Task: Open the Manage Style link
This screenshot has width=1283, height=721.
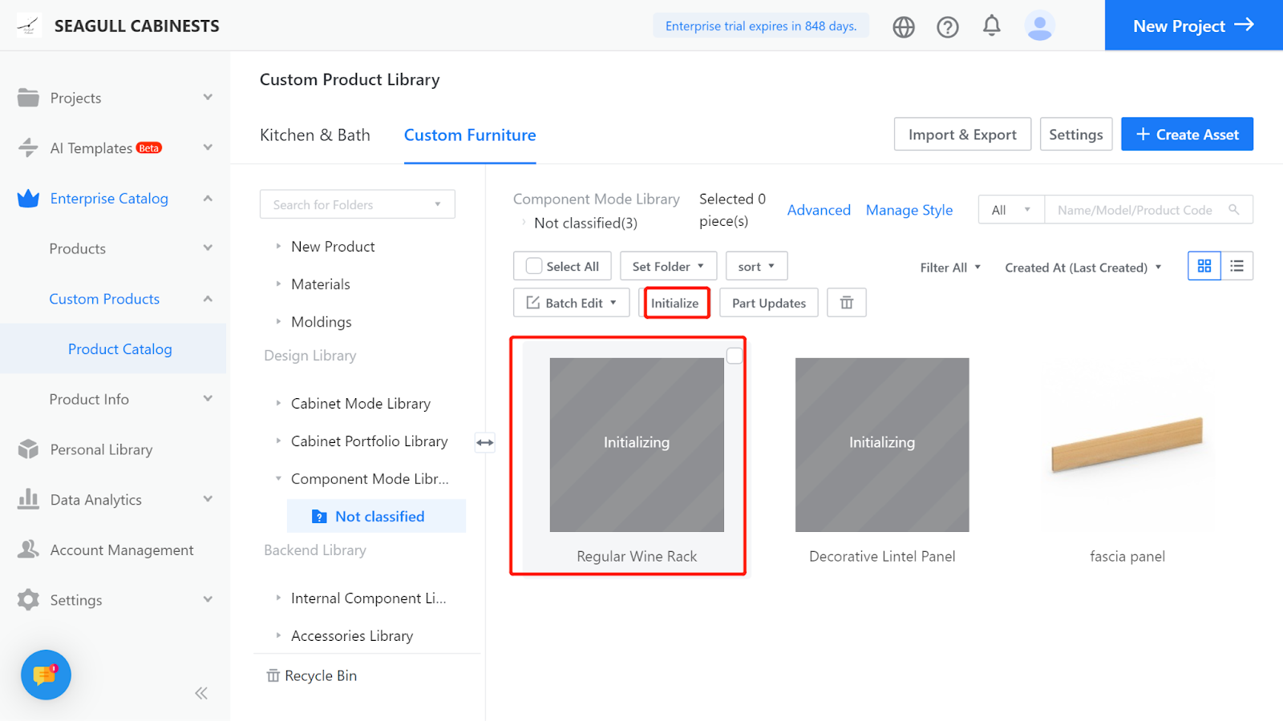Action: click(x=909, y=210)
